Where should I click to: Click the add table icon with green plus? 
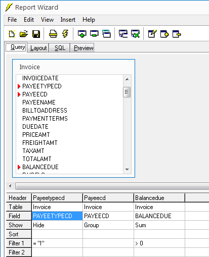82,34
